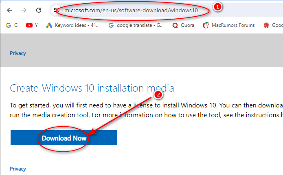The image size is (283, 175).
Task: Click the Download Now button
Action: coord(64,138)
